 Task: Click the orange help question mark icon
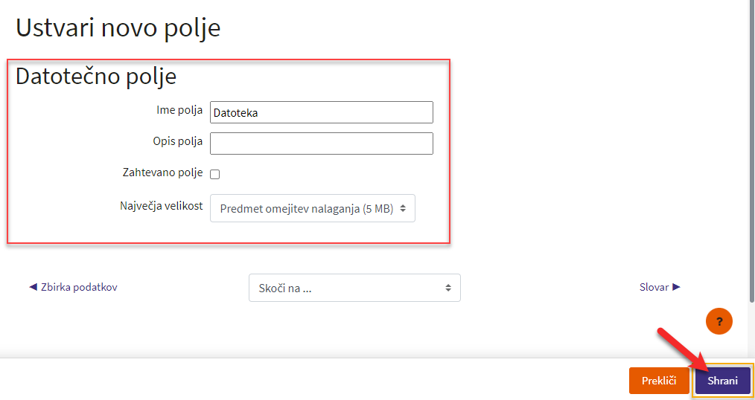coord(719,322)
